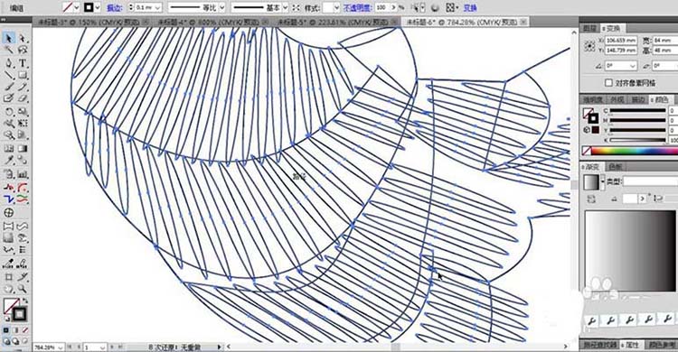Select the Shape Builder tool
Screen dimensions: 678x352
tap(9, 135)
